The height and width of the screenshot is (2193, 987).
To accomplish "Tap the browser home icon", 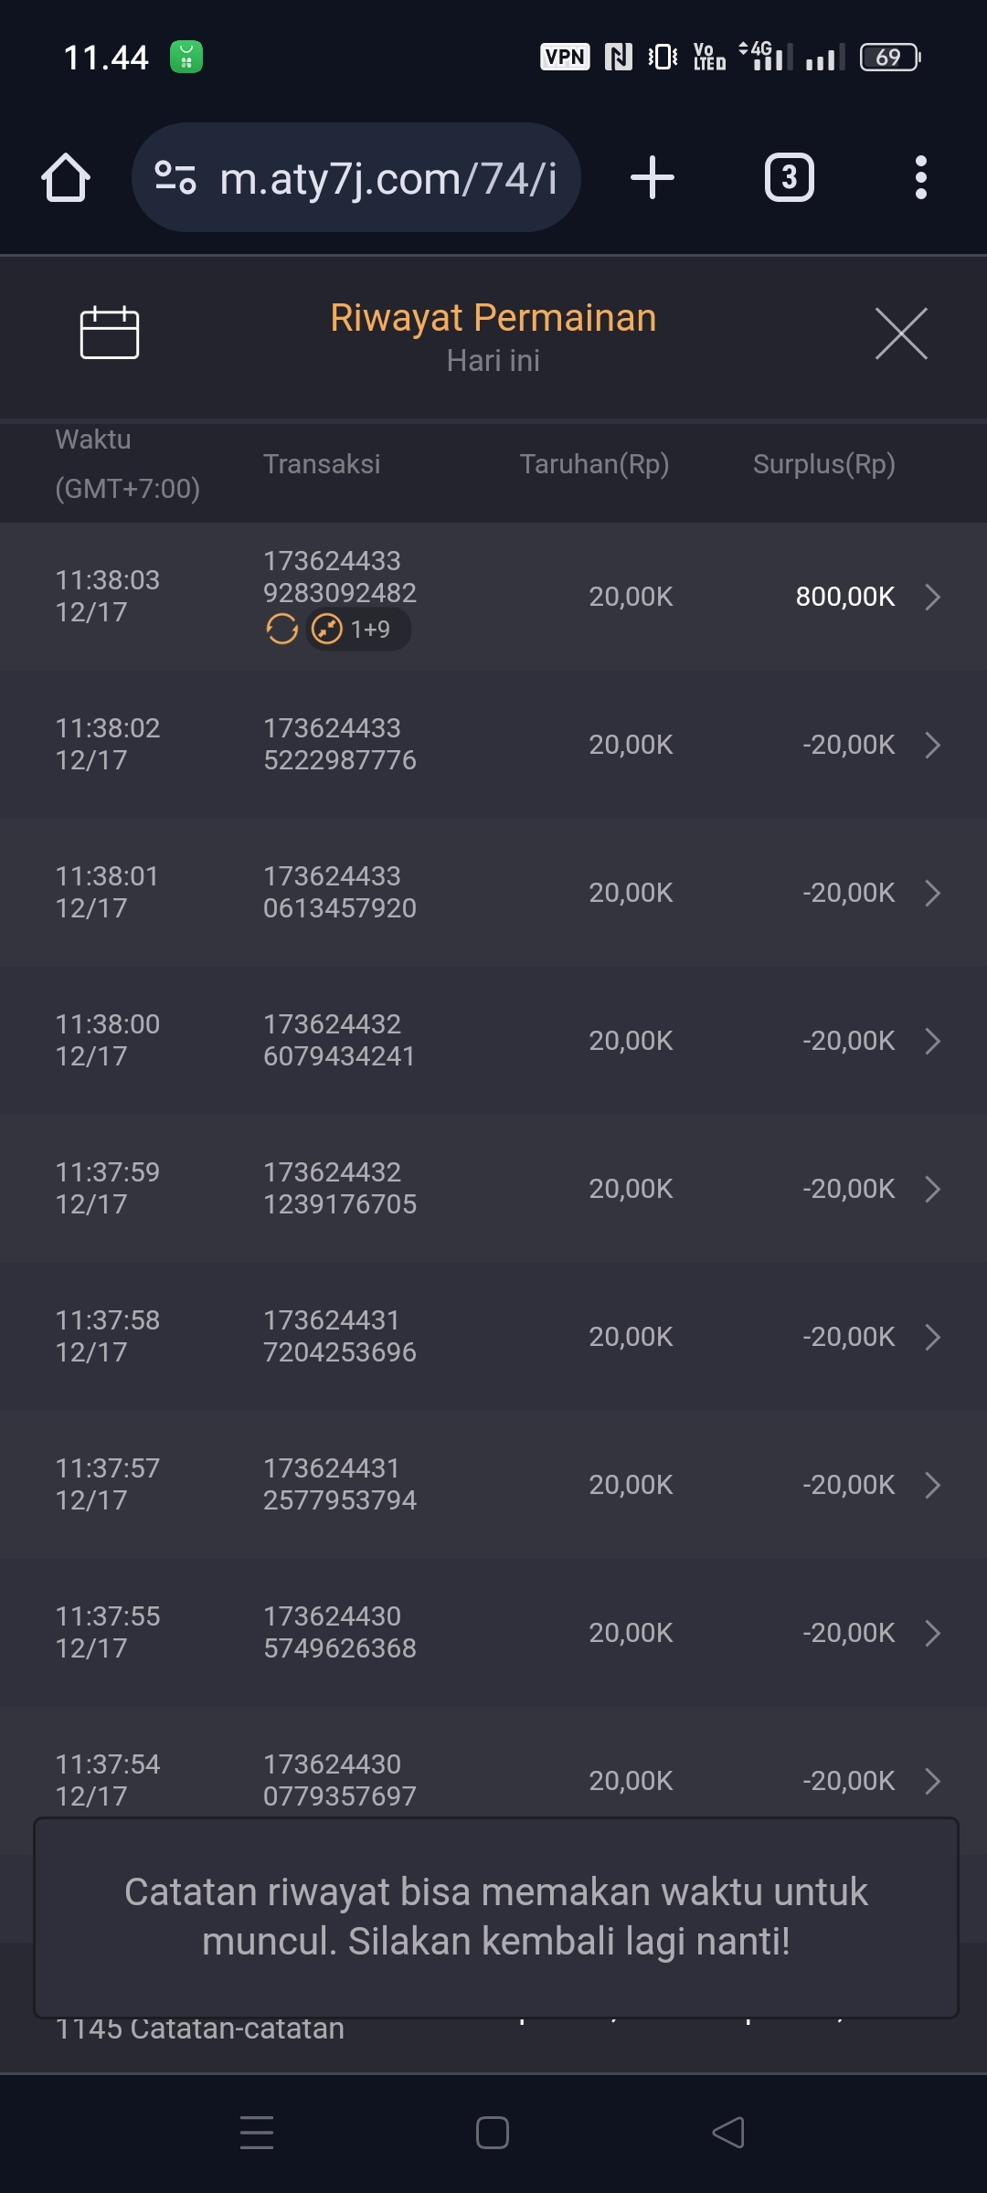I will click(66, 177).
